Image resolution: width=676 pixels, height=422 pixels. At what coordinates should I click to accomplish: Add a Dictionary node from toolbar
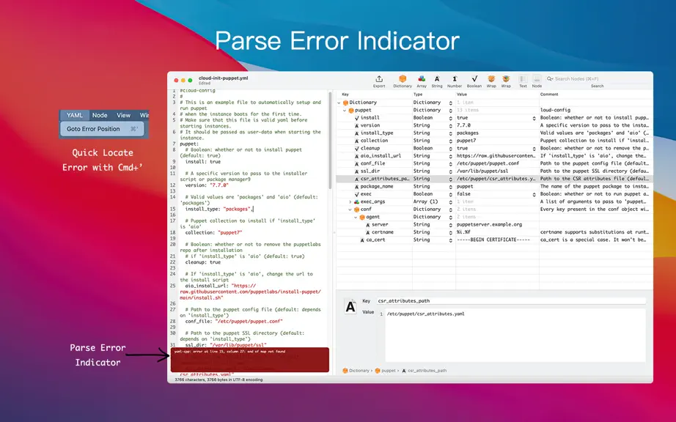tap(403, 79)
